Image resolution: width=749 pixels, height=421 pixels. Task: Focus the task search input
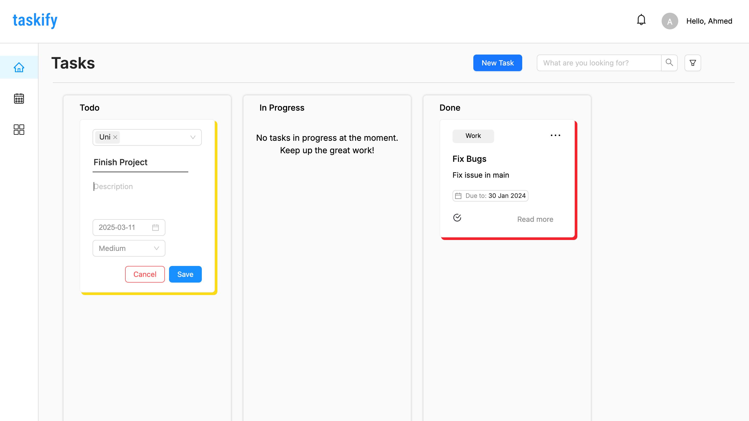599,63
